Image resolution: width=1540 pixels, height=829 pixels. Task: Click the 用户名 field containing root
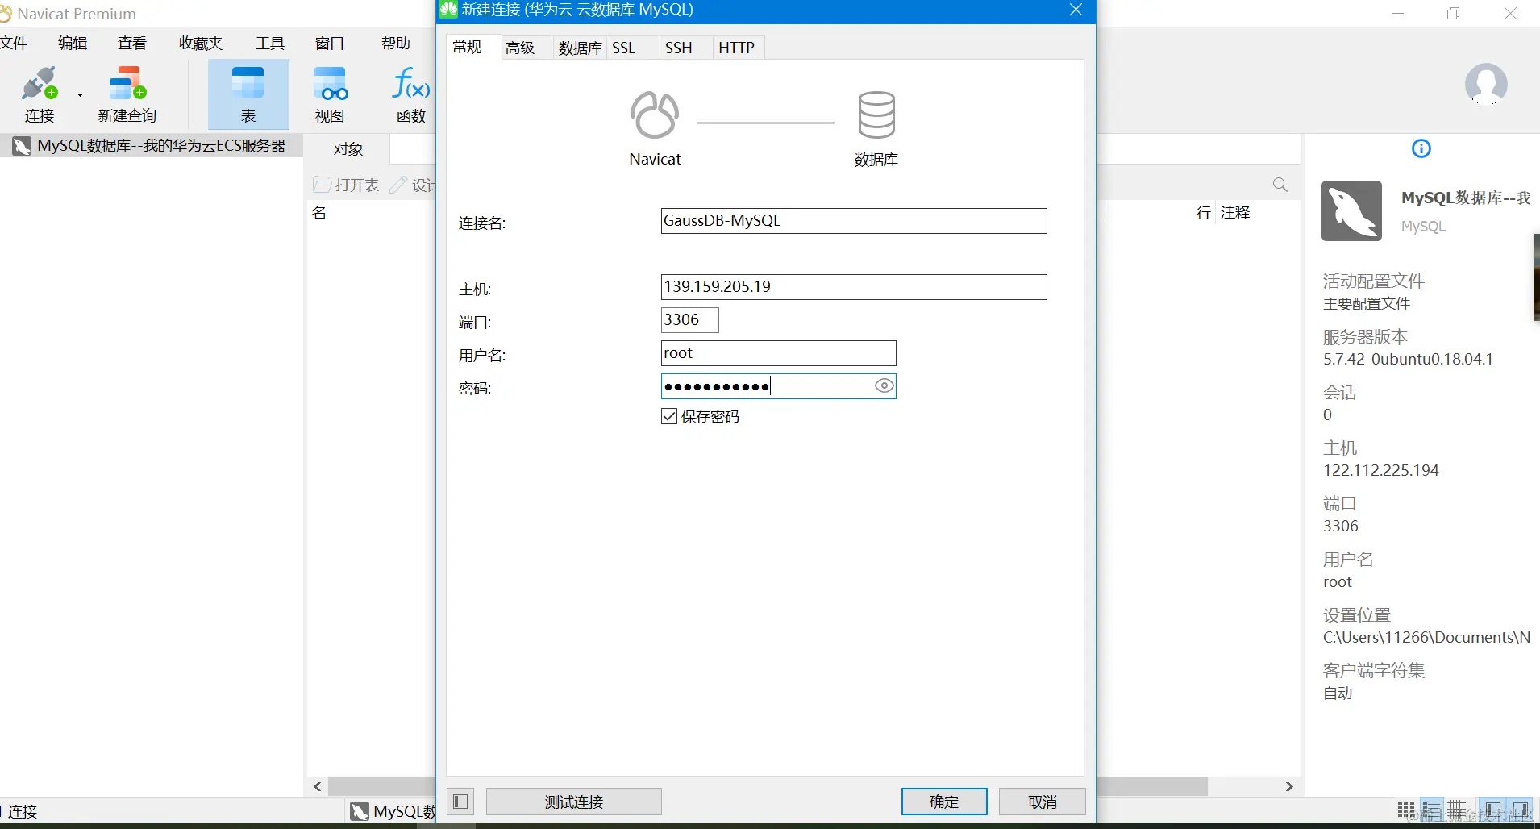pyautogui.click(x=778, y=353)
